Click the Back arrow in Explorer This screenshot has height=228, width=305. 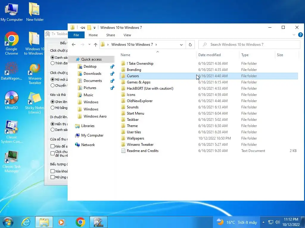(x=74, y=45)
